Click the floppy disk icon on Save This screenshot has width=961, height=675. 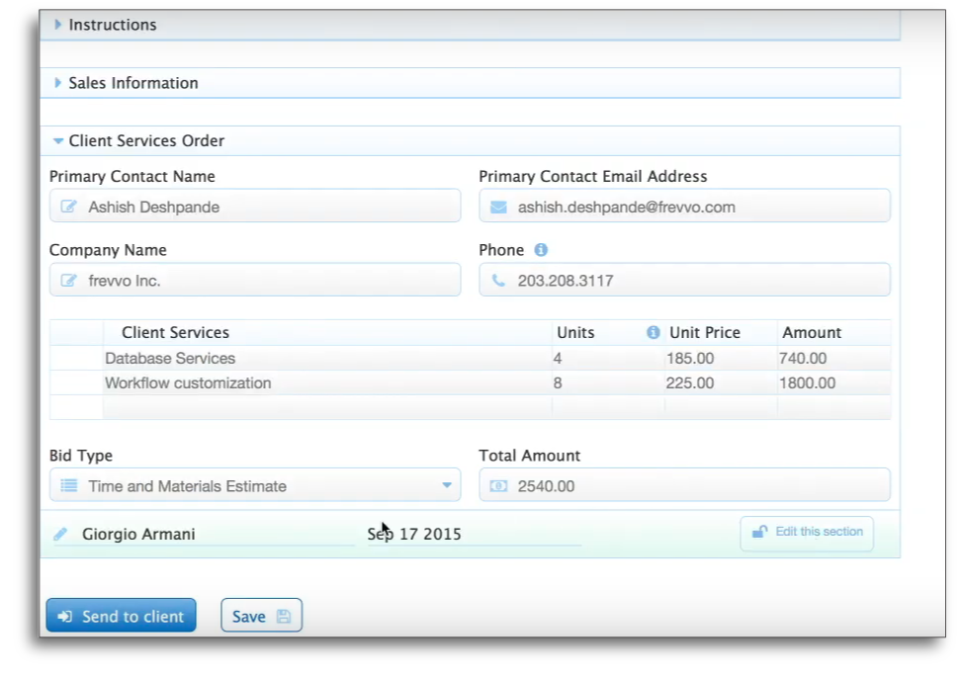point(283,617)
